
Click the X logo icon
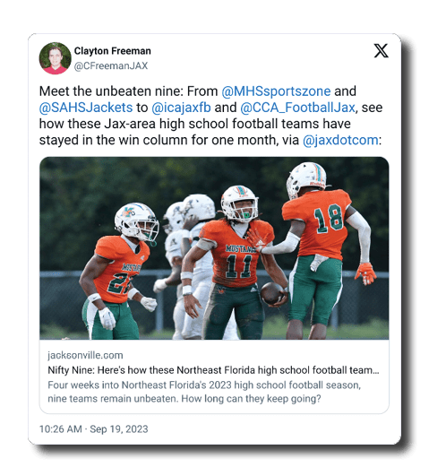pyautogui.click(x=381, y=51)
